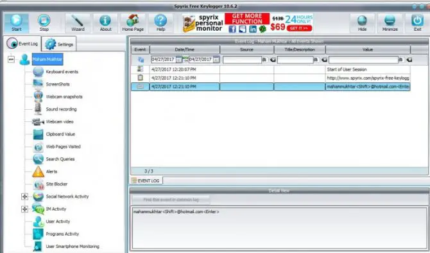430x253 pixels.
Task: Click the Start monitoring button
Action: pos(16,23)
